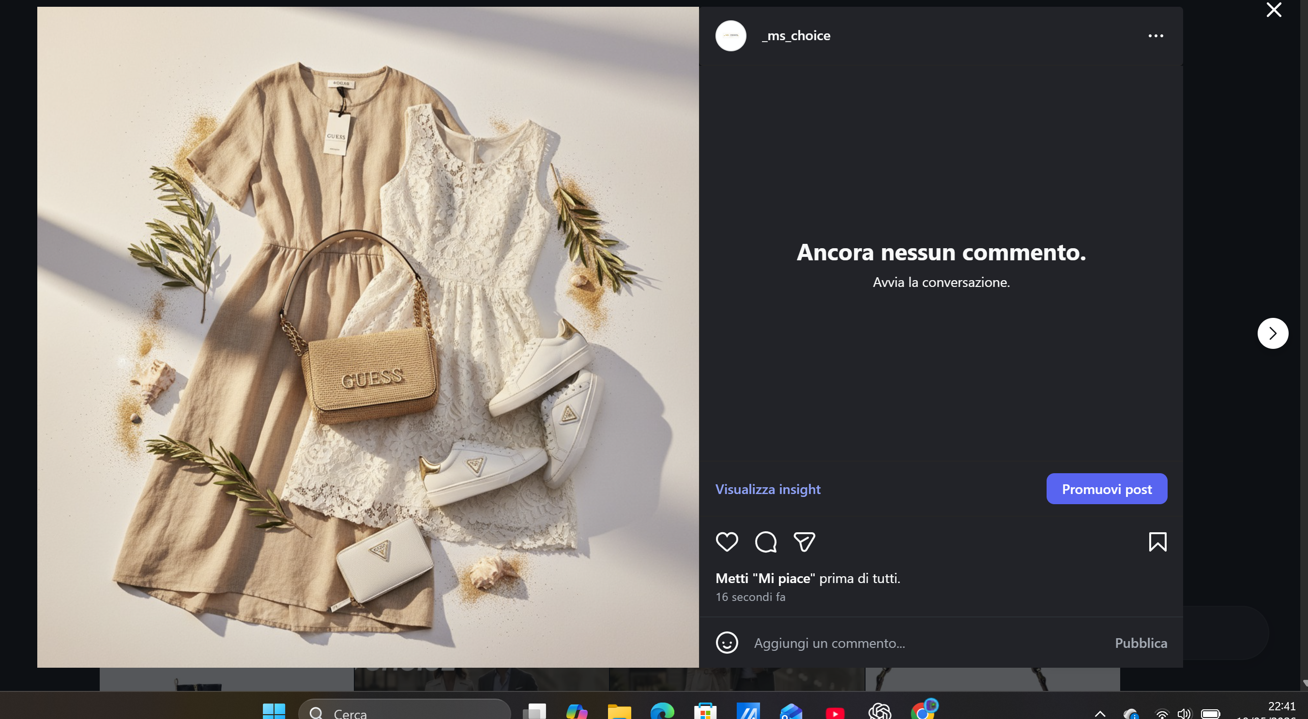Image resolution: width=1308 pixels, height=719 pixels.
Task: Click the Guess outfit post image
Action: coord(367,337)
